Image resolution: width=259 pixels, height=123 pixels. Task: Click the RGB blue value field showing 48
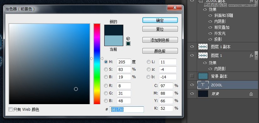pos(124,101)
